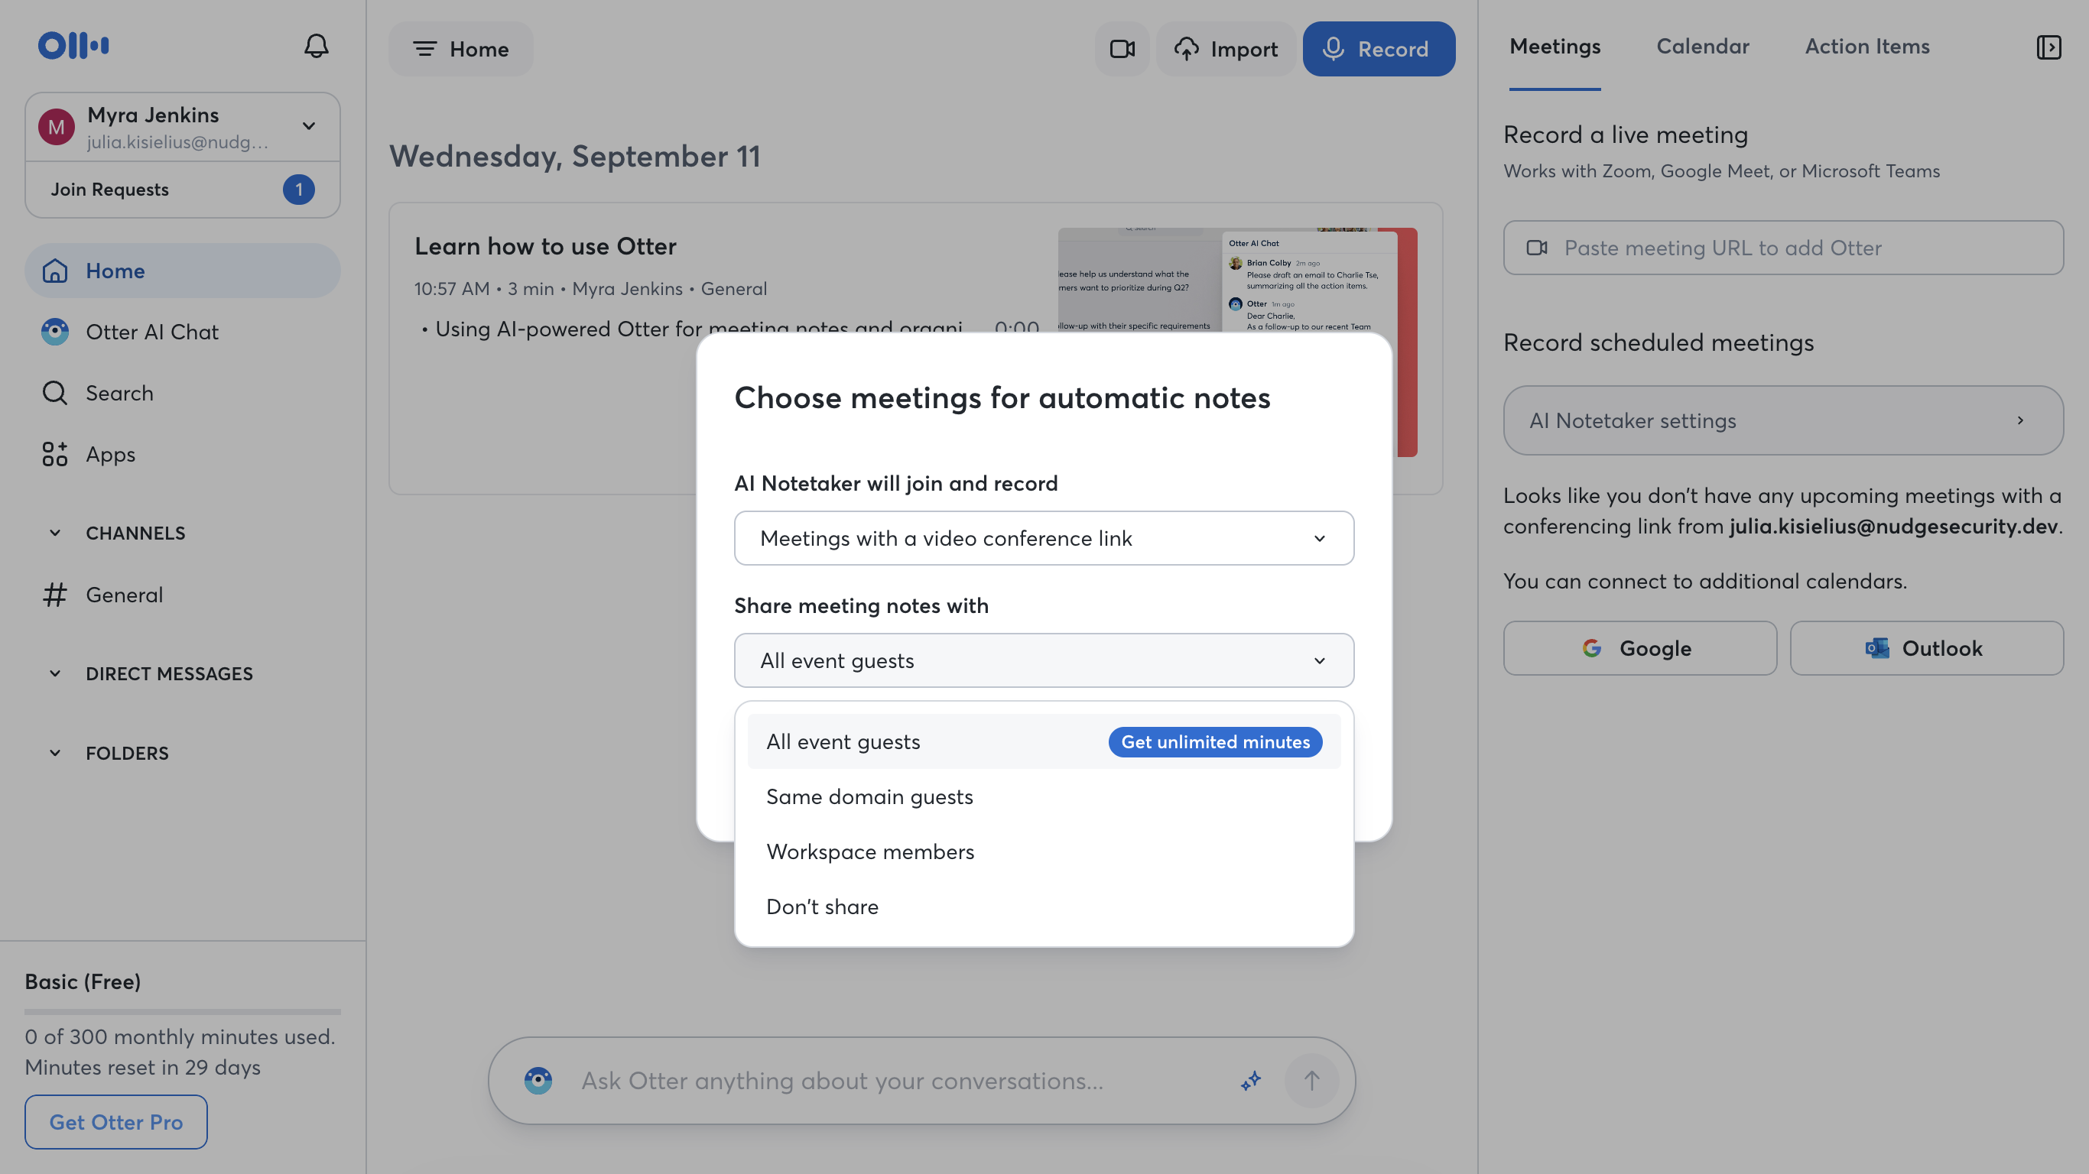
Task: Open AI Notetaker settings
Action: point(1783,420)
